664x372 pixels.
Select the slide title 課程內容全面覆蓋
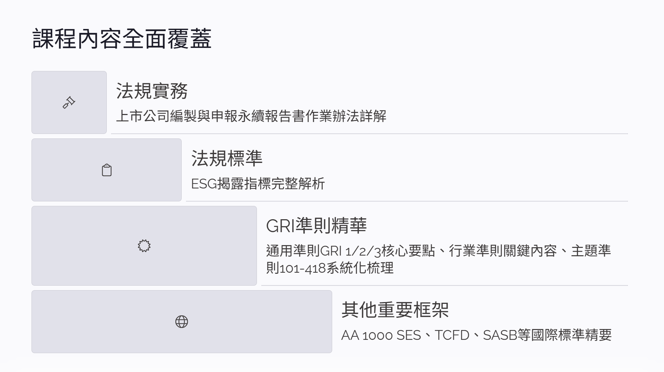point(122,39)
